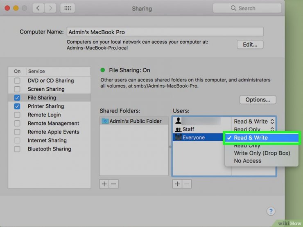Go forward with the right arrow button
Image resolution: width=303 pixels, height=227 pixels.
tap(50, 8)
